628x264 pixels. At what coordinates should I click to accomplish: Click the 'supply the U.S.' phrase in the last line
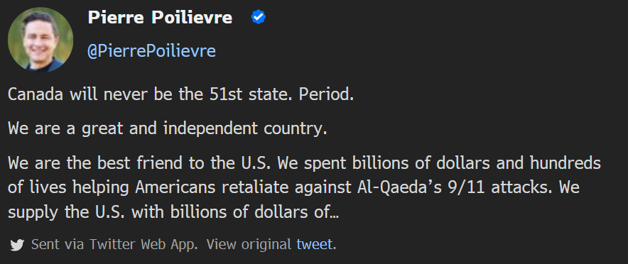tap(67, 212)
